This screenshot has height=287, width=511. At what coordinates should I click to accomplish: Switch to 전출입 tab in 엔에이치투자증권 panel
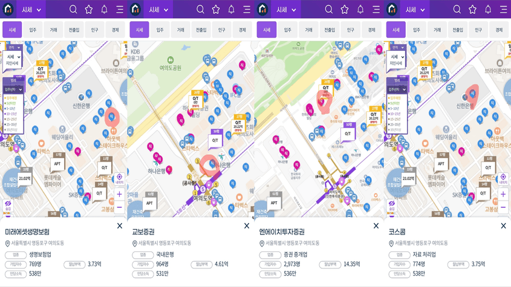click(x=330, y=30)
